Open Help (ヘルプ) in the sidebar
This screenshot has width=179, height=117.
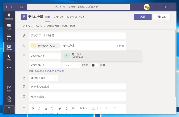pos(9,99)
